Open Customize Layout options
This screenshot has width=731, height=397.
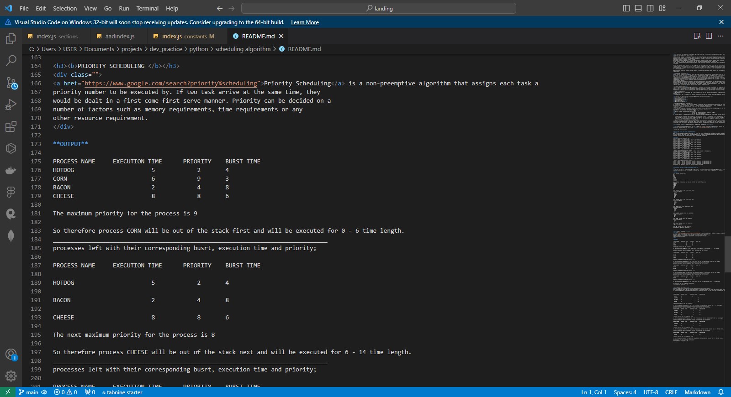coord(662,8)
